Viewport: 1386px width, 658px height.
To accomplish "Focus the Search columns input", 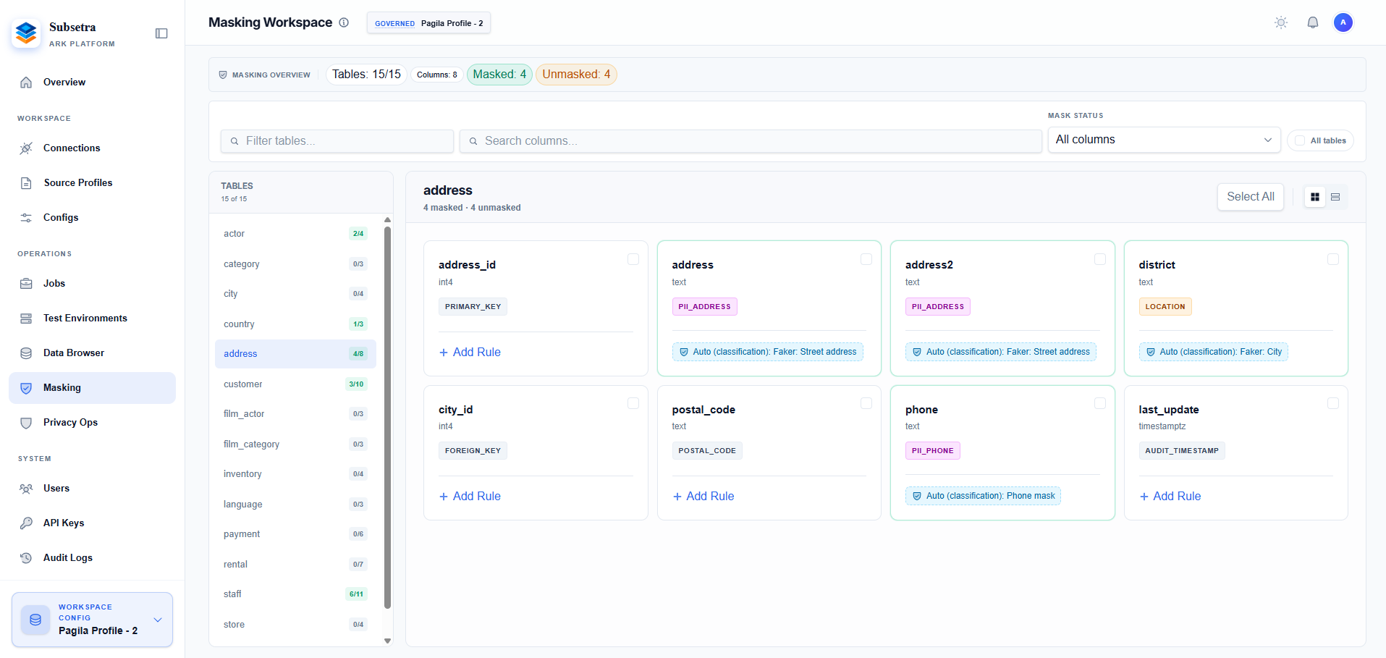I will pyautogui.click(x=751, y=141).
